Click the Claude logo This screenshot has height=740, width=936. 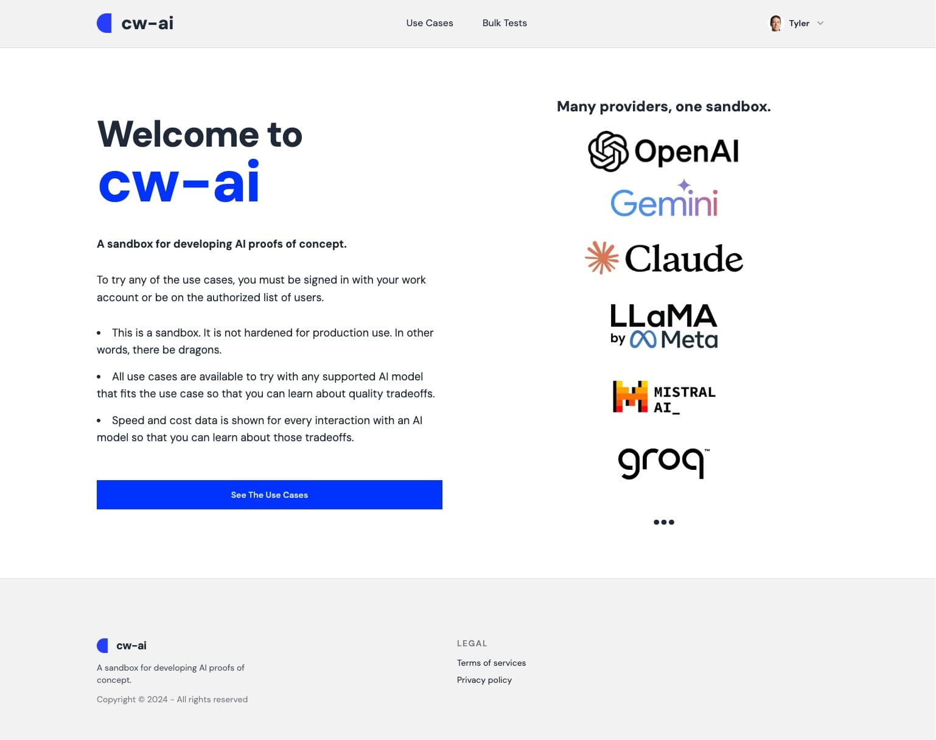664,258
